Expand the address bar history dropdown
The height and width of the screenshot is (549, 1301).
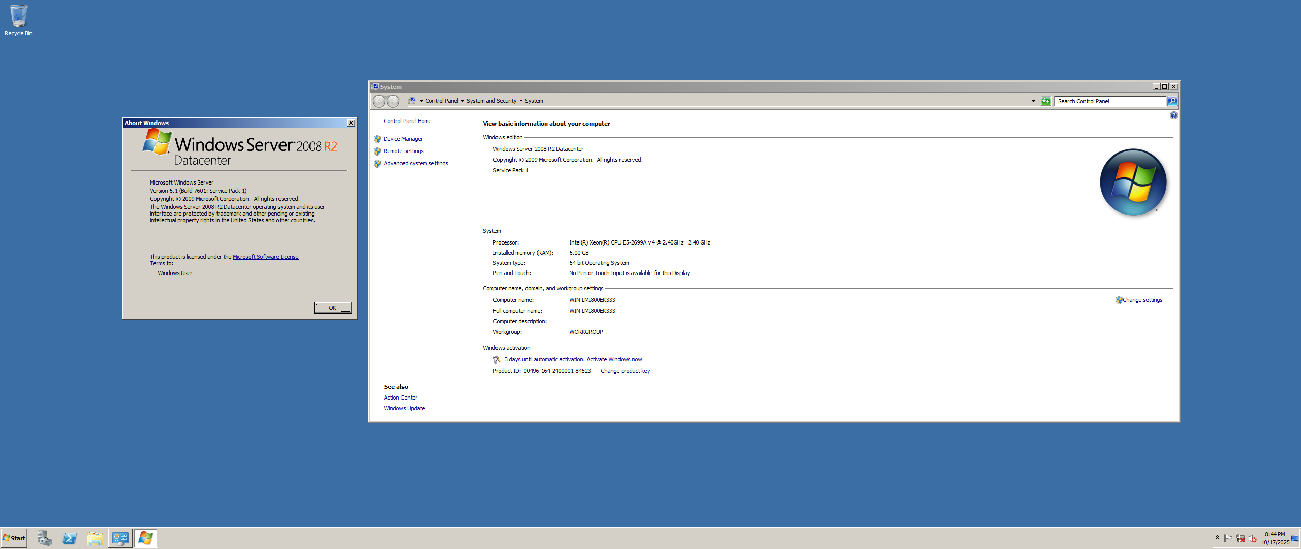click(1033, 101)
